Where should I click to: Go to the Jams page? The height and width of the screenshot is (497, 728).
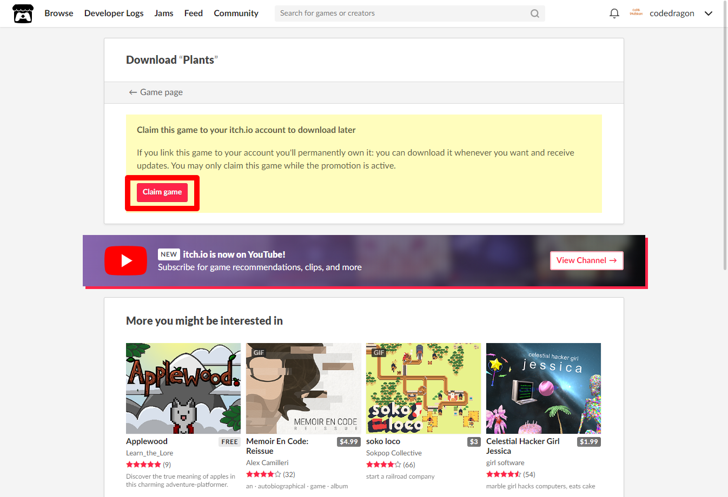(x=164, y=13)
